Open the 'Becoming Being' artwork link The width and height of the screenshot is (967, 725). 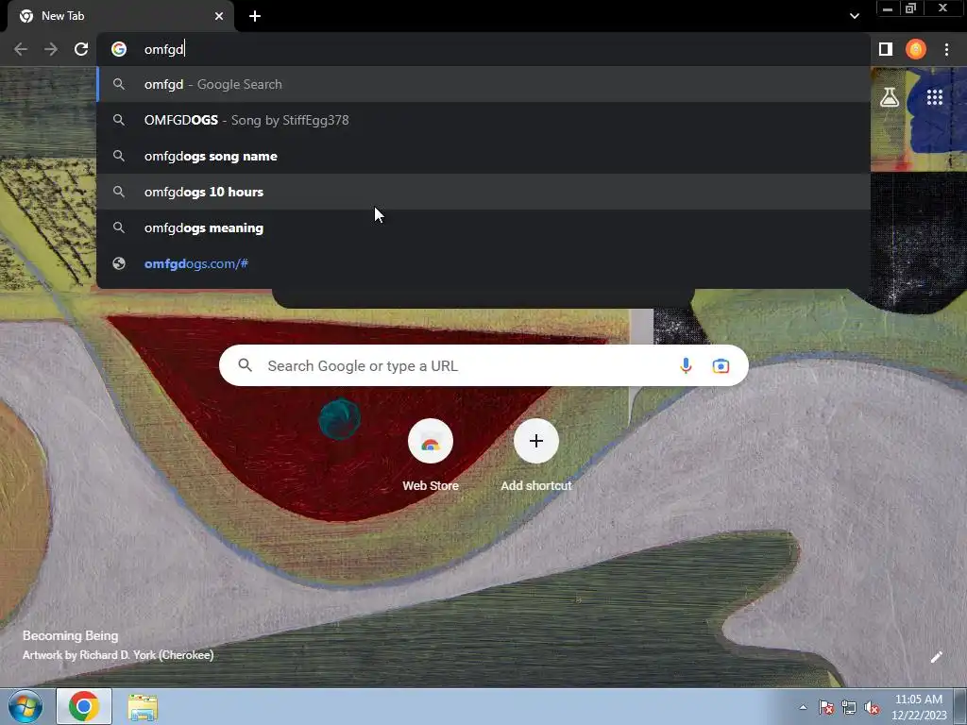(70, 635)
